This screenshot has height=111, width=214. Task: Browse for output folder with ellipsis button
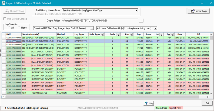[x=141, y=21]
